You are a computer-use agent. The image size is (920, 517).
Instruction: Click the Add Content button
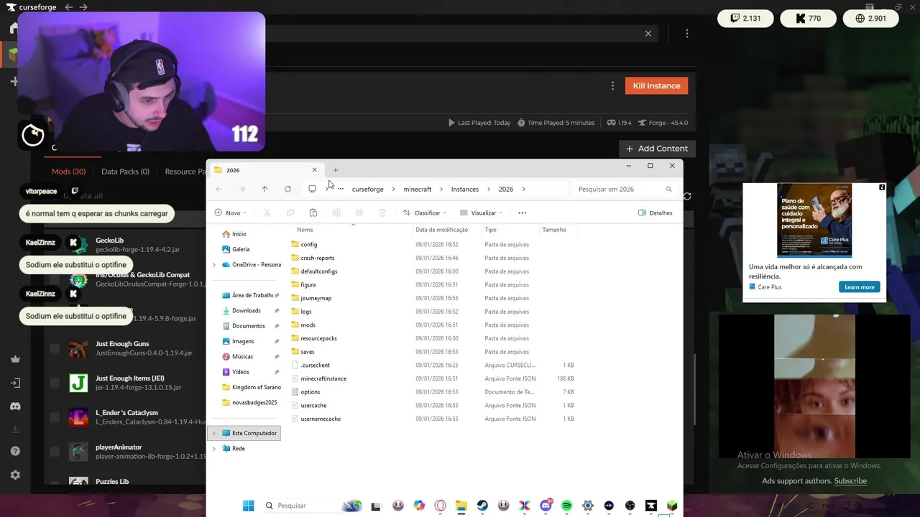tap(657, 149)
